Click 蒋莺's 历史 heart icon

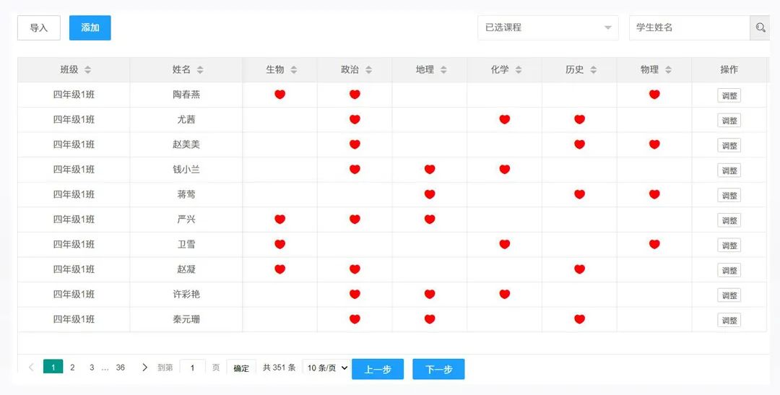[579, 194]
